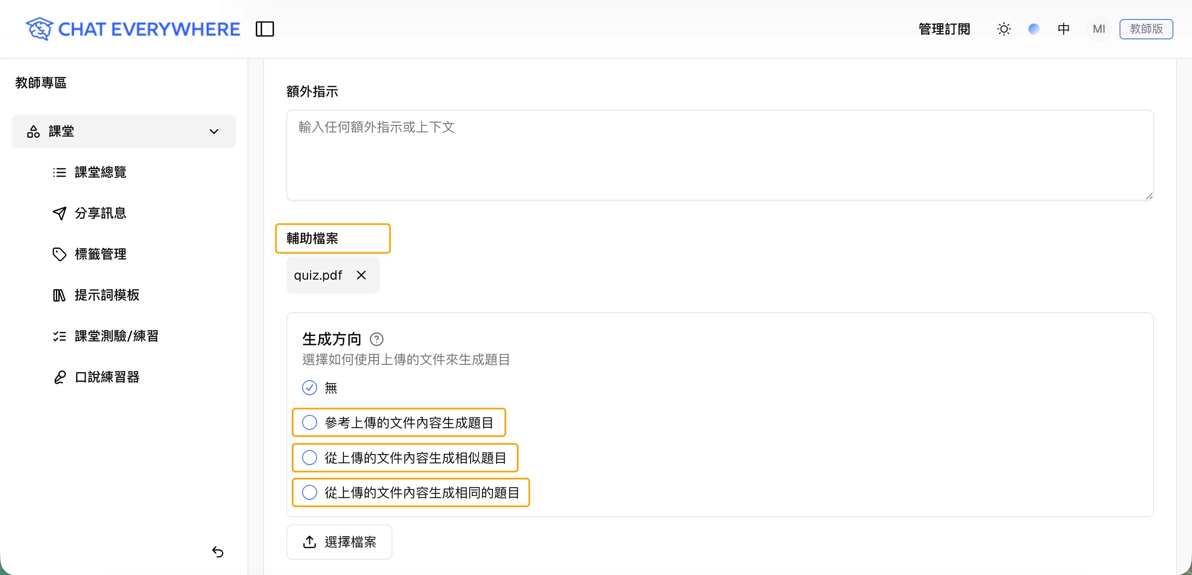This screenshot has height=575, width=1192.
Task: Remove the quiz.pdf attachment
Action: click(x=361, y=275)
